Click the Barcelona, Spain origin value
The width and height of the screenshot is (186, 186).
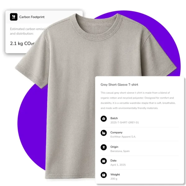pyautogui.click(x=120, y=151)
